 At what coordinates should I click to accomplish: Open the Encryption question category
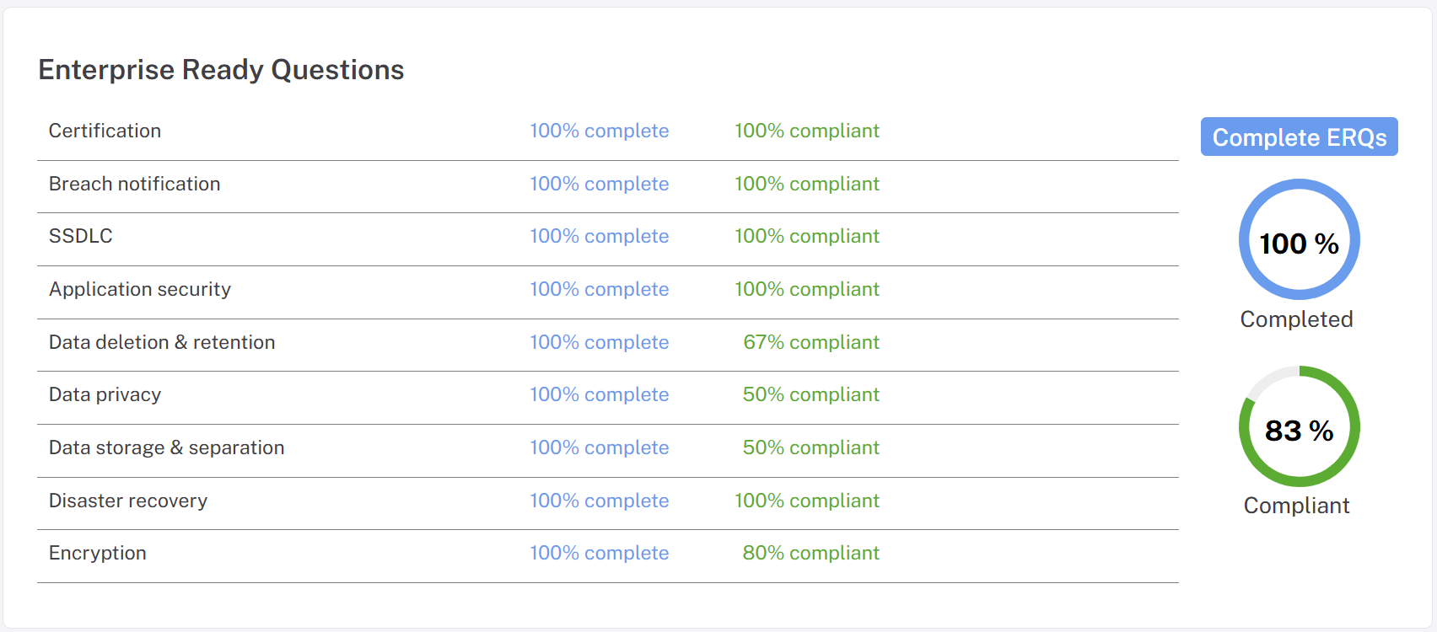tap(97, 553)
